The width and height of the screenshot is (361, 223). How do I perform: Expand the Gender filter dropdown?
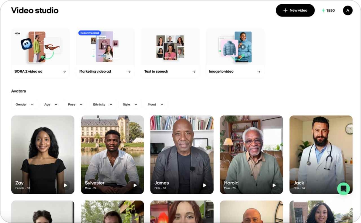(x=25, y=104)
